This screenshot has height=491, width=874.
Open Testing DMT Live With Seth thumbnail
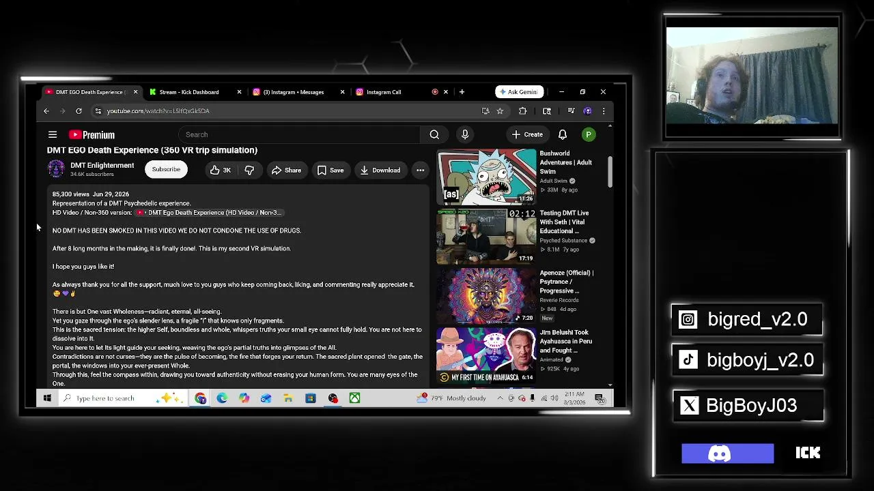coord(487,237)
